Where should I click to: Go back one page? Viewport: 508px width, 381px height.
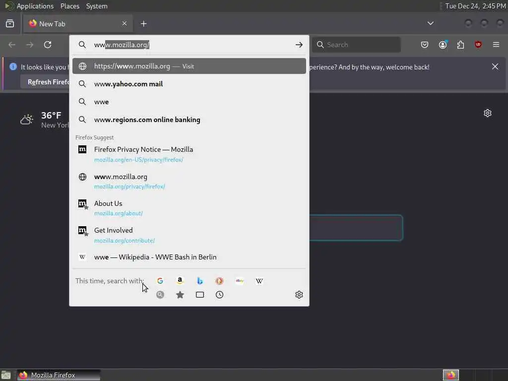coord(12,45)
